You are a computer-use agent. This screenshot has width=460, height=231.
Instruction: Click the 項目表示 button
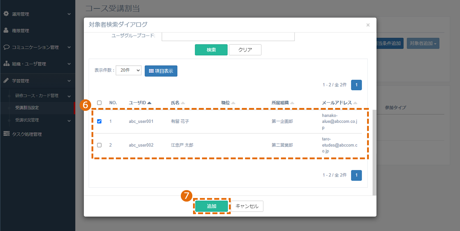pos(161,71)
